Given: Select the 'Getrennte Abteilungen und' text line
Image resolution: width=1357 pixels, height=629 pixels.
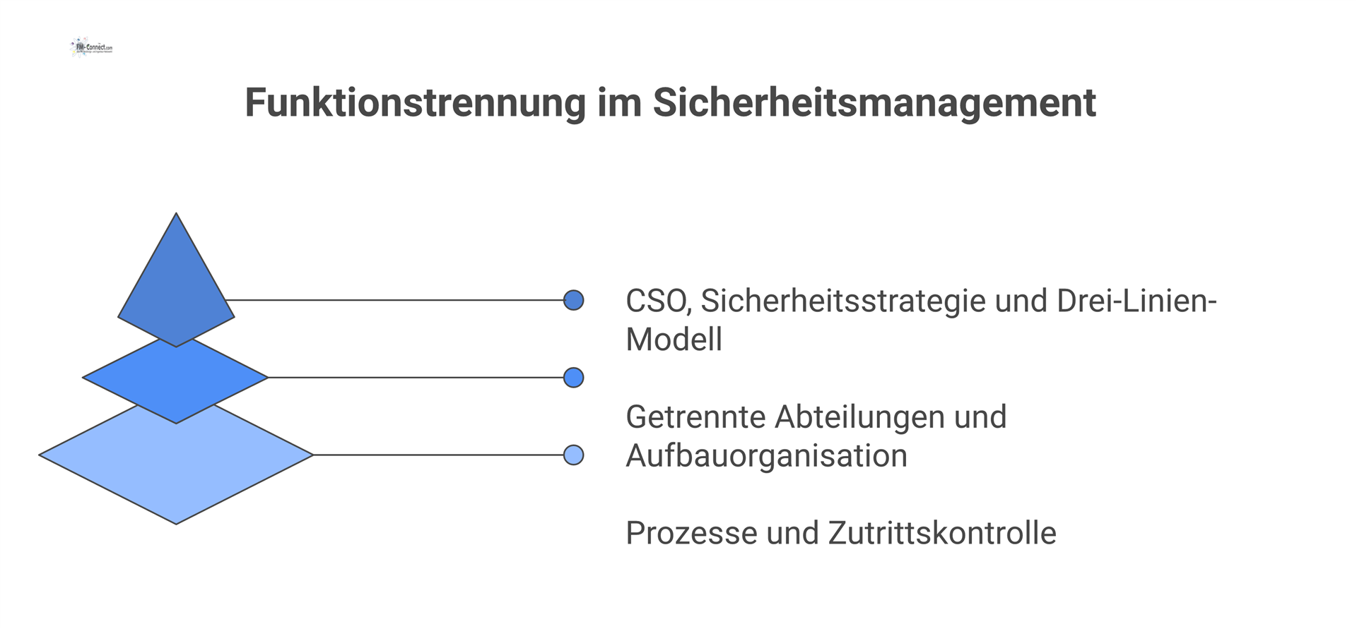Looking at the screenshot, I should coord(816,417).
